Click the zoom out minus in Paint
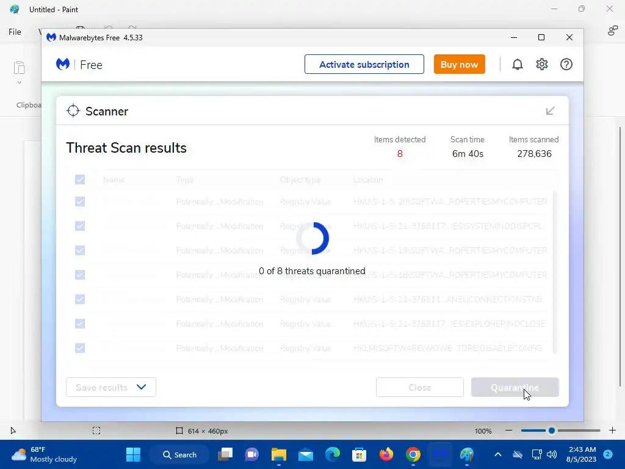Screen dimensions: 625x469 pos(508,431)
